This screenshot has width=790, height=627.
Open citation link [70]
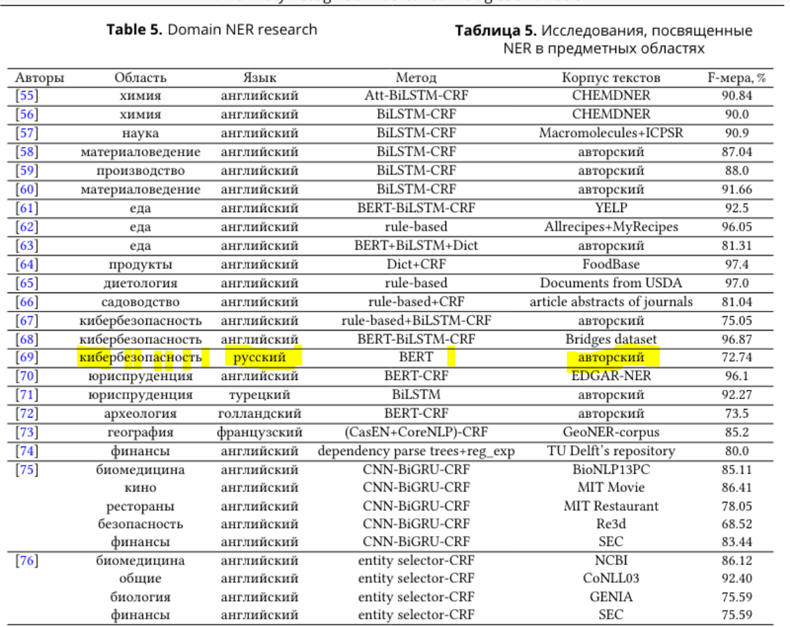pos(27,375)
